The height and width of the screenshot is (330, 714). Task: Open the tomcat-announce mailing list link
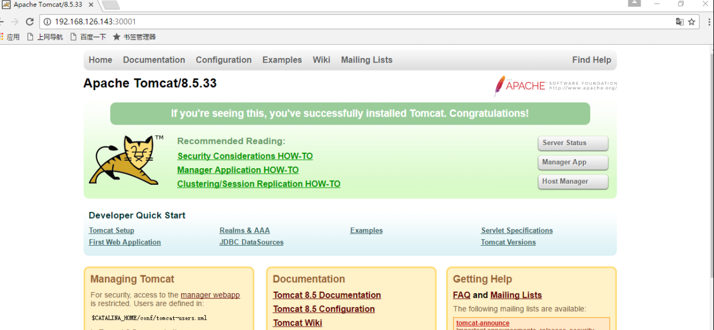pyautogui.click(x=483, y=323)
